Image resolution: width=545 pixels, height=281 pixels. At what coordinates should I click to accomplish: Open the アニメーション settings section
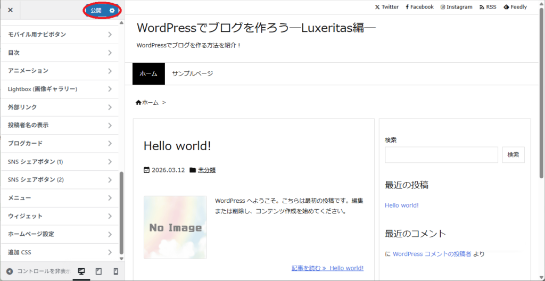[60, 71]
